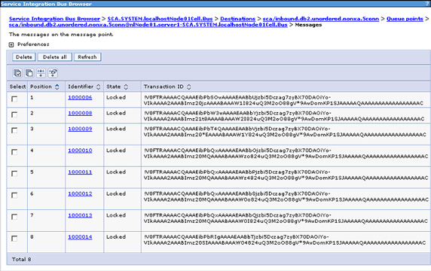Check the box for message 1000013
Viewport: 431px width, 271px height.
point(14,217)
